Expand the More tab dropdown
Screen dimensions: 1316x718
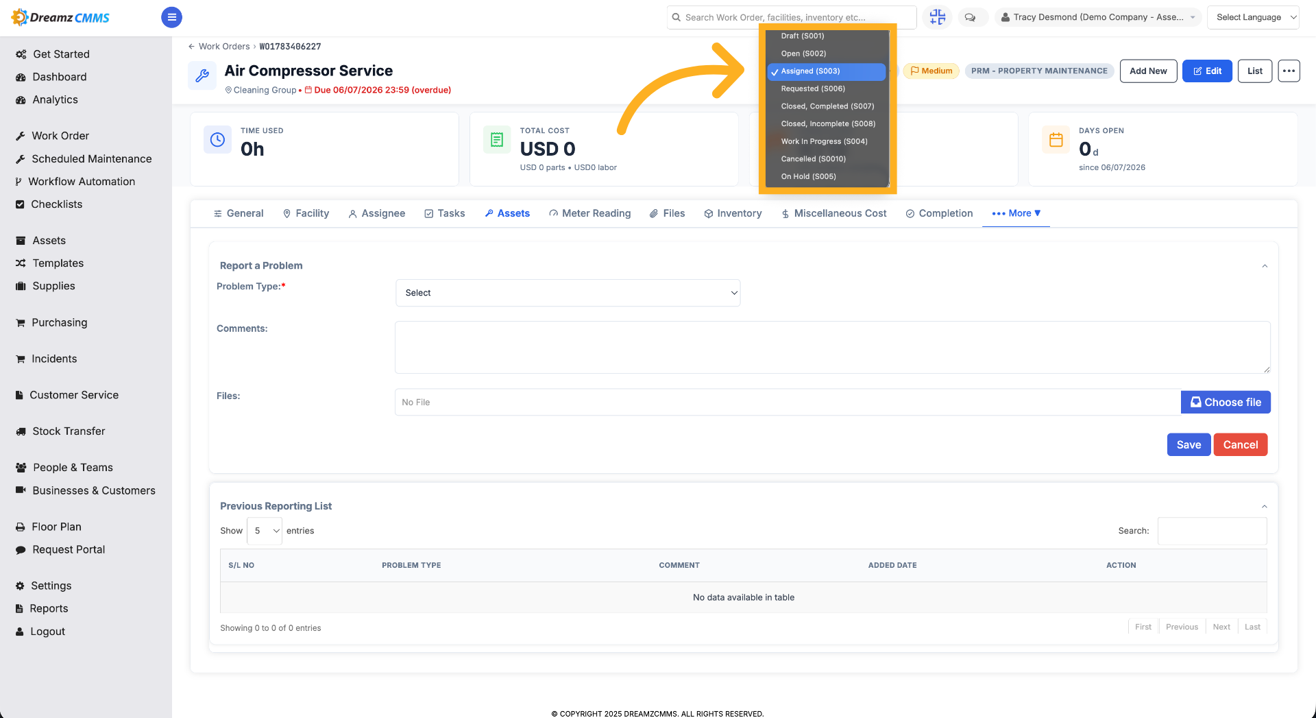pyautogui.click(x=1016, y=213)
